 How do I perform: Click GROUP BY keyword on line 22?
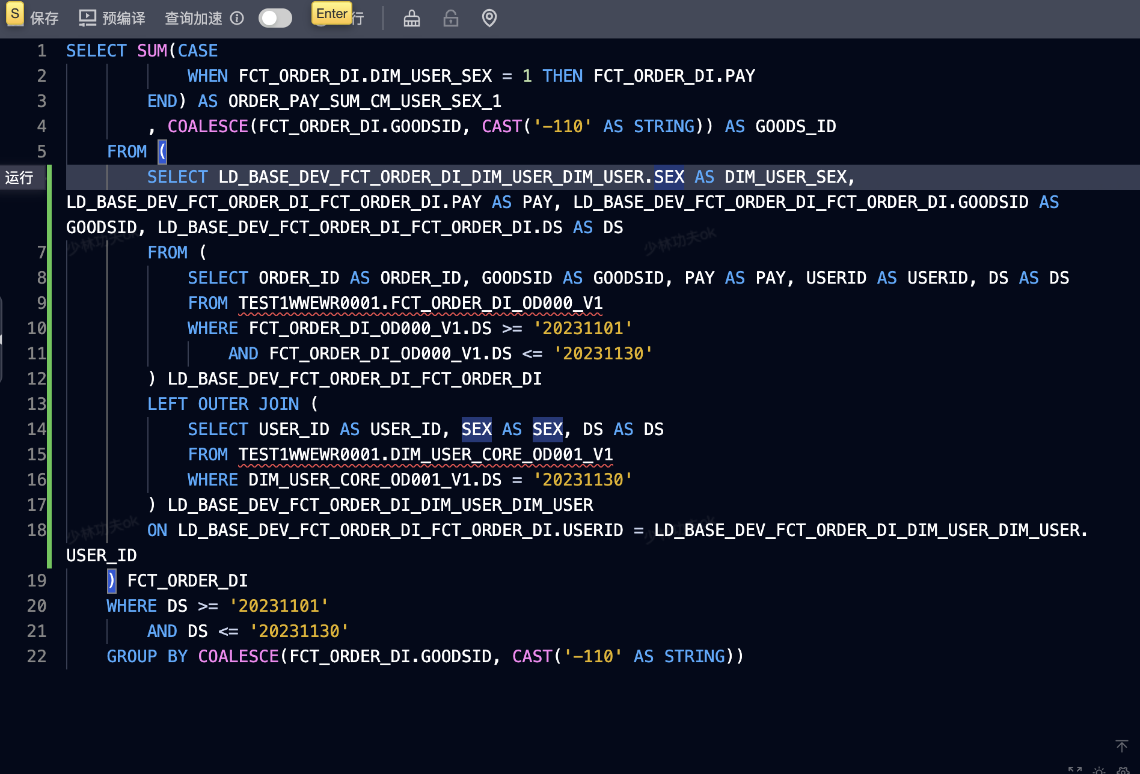147,656
